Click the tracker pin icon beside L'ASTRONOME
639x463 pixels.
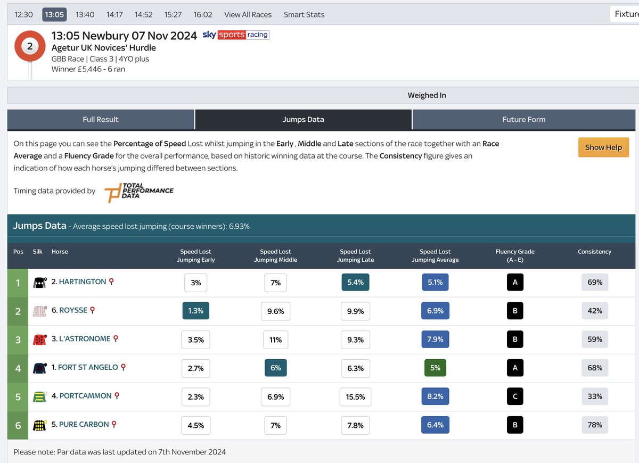point(116,339)
